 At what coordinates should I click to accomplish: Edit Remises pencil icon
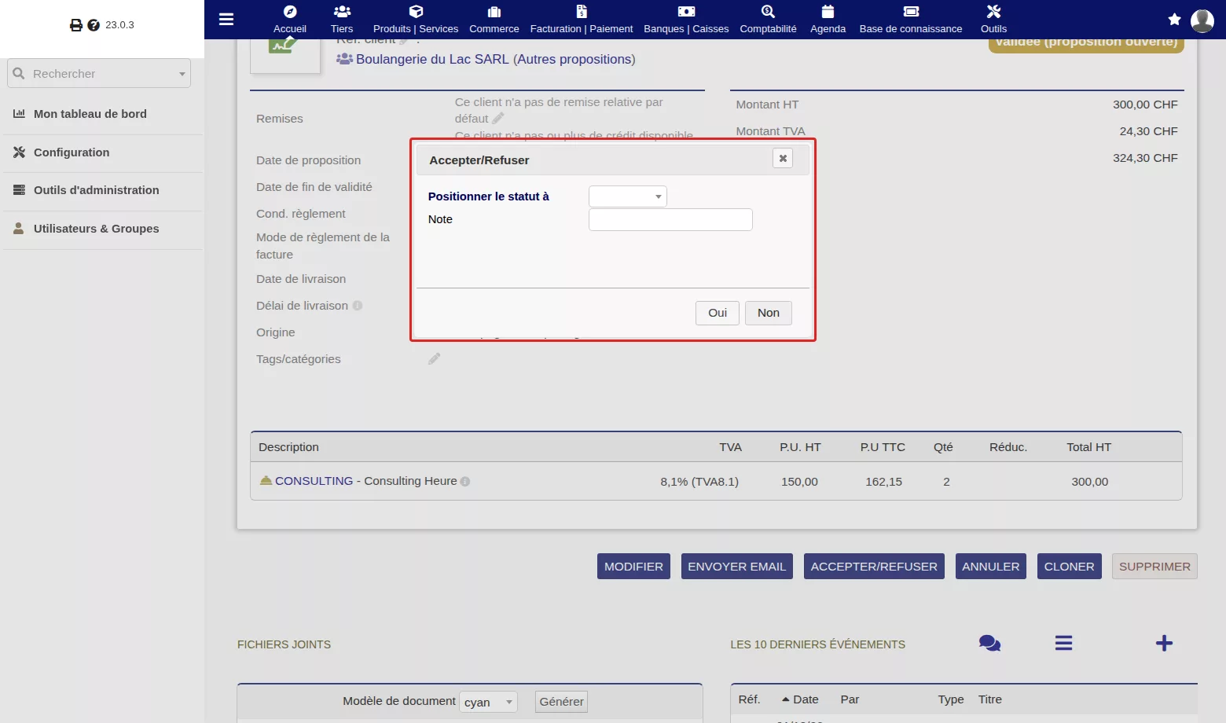[x=498, y=118]
